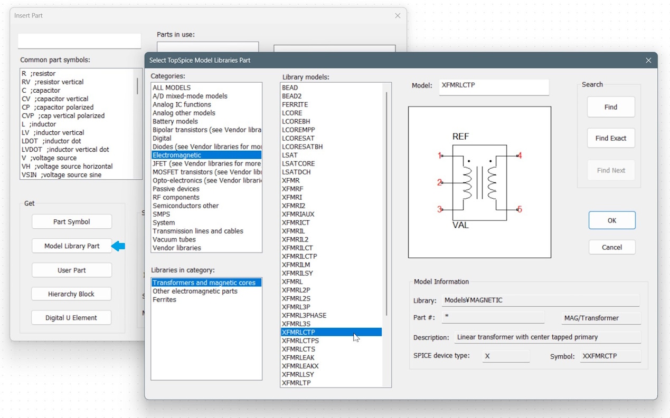Confirm selection with the OK button
The height and width of the screenshot is (418, 670).
612,220
